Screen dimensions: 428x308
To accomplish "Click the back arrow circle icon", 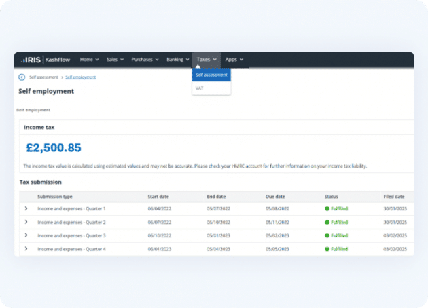I will [x=22, y=77].
